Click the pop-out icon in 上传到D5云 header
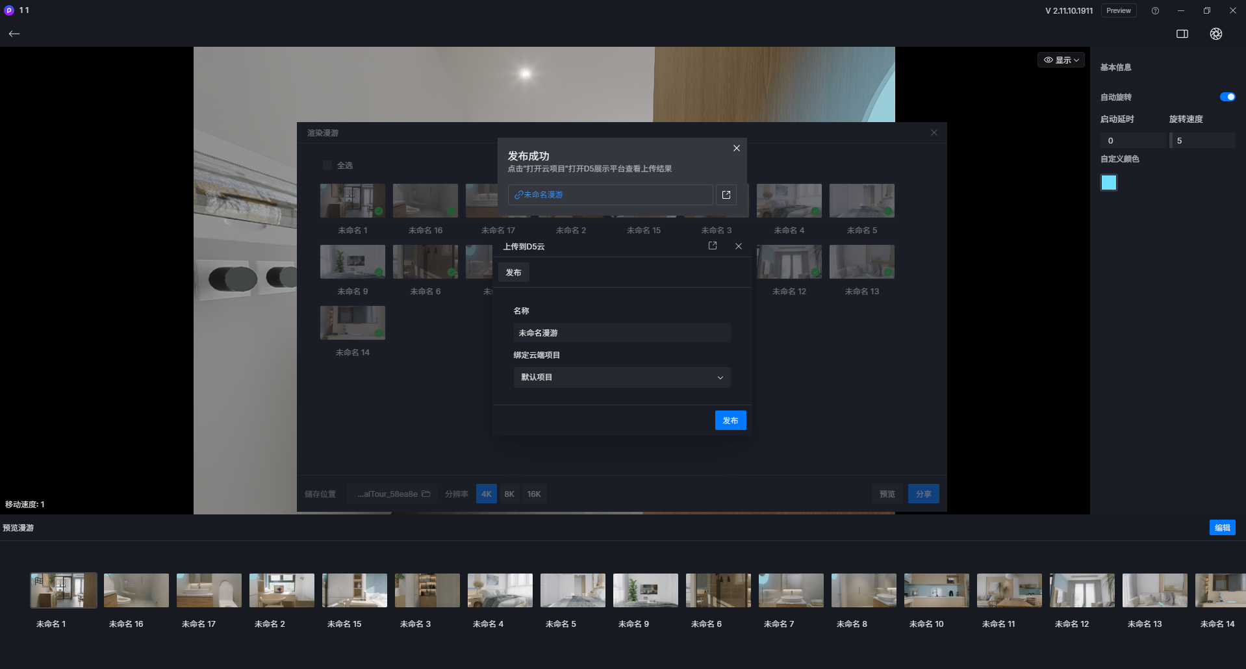This screenshot has height=669, width=1246. [713, 246]
